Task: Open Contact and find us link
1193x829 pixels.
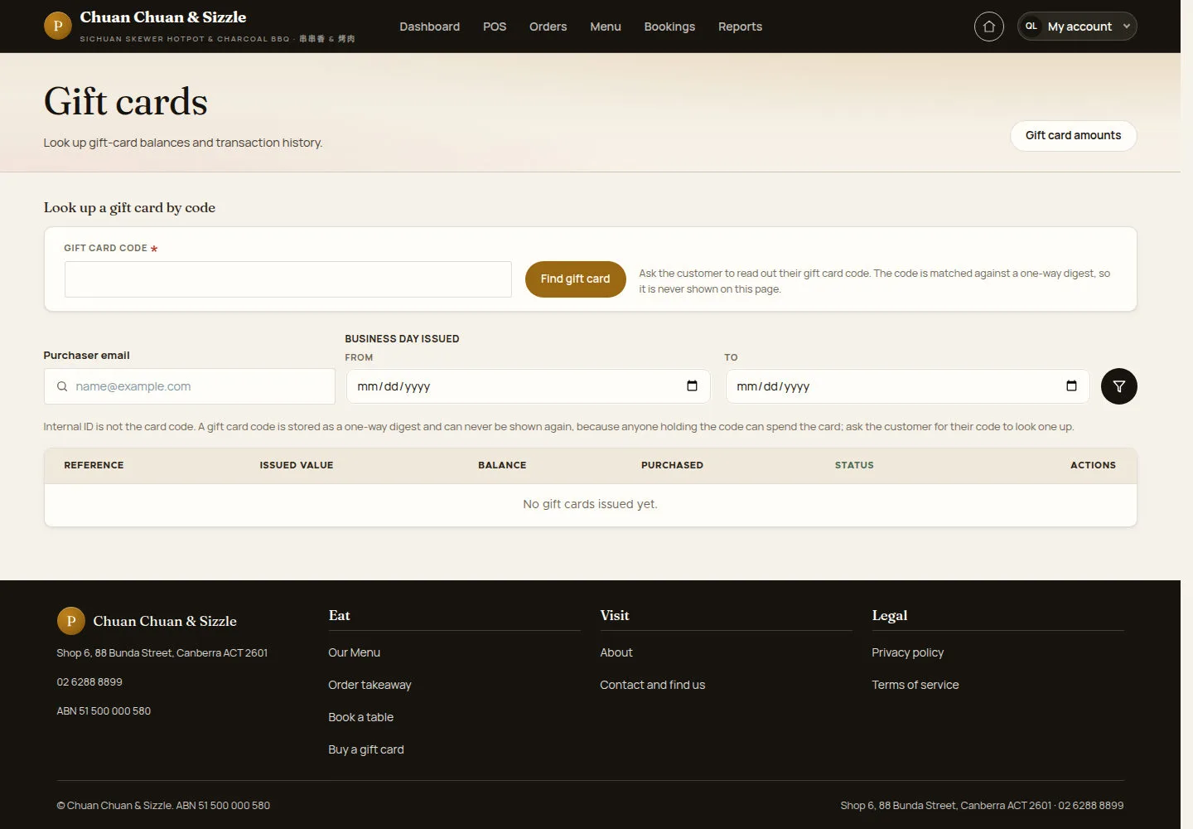Action: [x=653, y=685]
